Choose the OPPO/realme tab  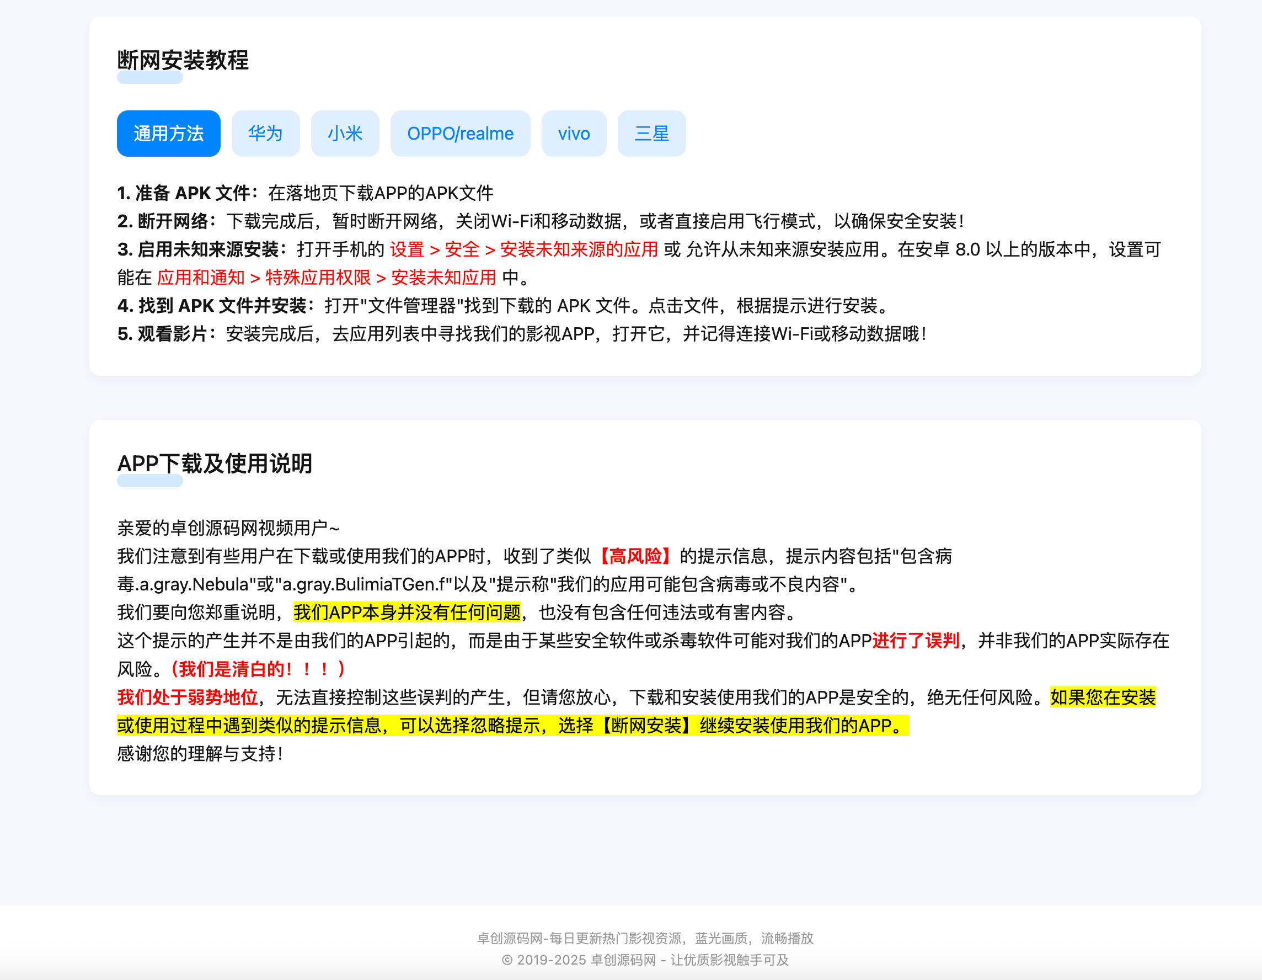(x=460, y=134)
